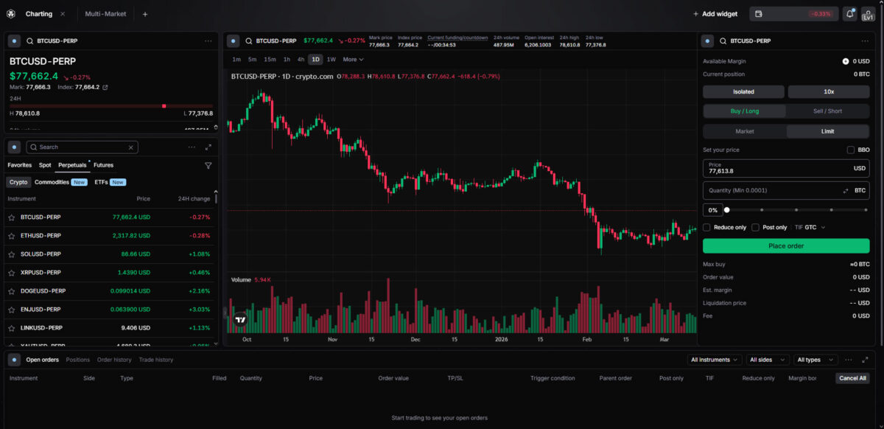
Task: Tick the Post only checkbox
Action: (756, 227)
